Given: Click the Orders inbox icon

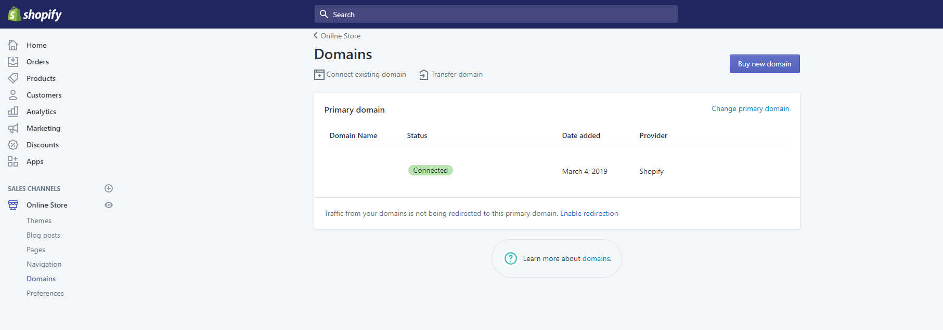Looking at the screenshot, I should coord(13,62).
